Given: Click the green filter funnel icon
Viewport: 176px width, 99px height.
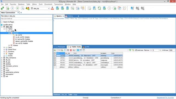Looking at the screenshot, I should pyautogui.click(x=130, y=50).
